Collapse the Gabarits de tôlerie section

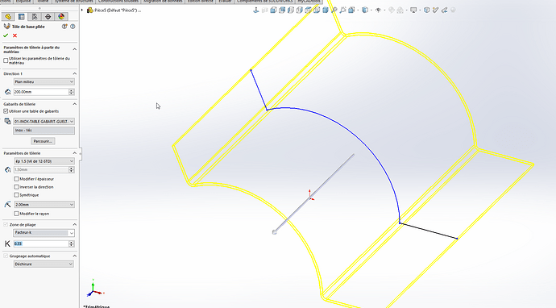click(x=74, y=104)
